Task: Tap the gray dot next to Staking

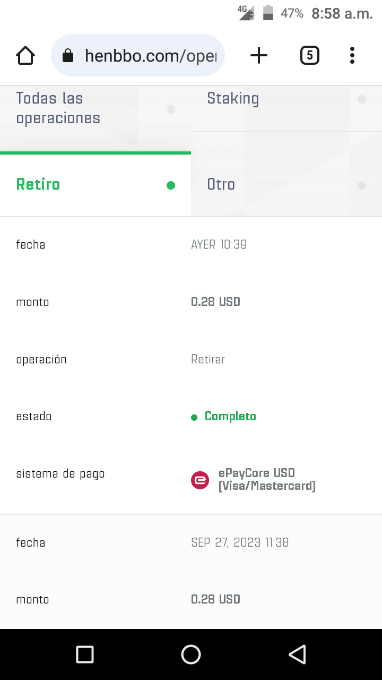Action: pyautogui.click(x=361, y=99)
